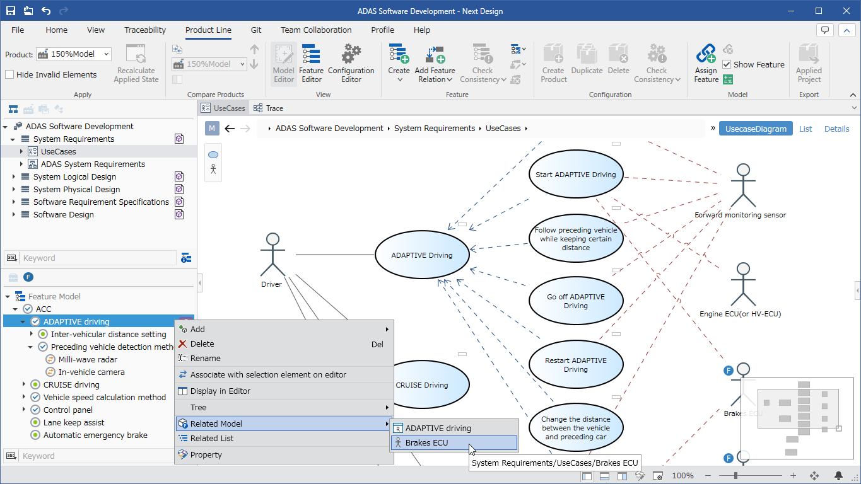The image size is (861, 484).
Task: Click the feature panel Keyword search field
Action: point(99,456)
